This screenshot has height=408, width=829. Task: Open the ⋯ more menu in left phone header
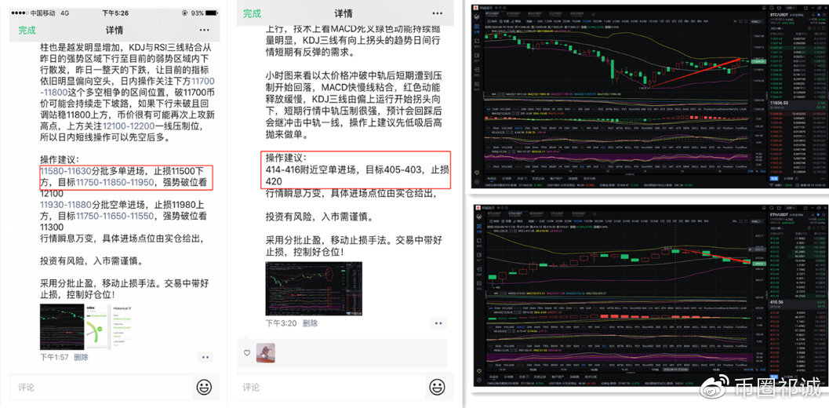click(x=204, y=30)
